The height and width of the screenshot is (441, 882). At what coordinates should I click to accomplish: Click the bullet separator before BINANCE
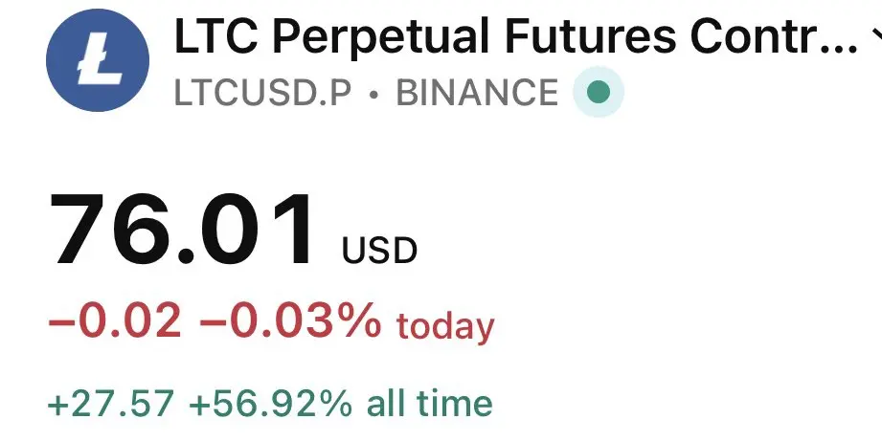point(374,94)
